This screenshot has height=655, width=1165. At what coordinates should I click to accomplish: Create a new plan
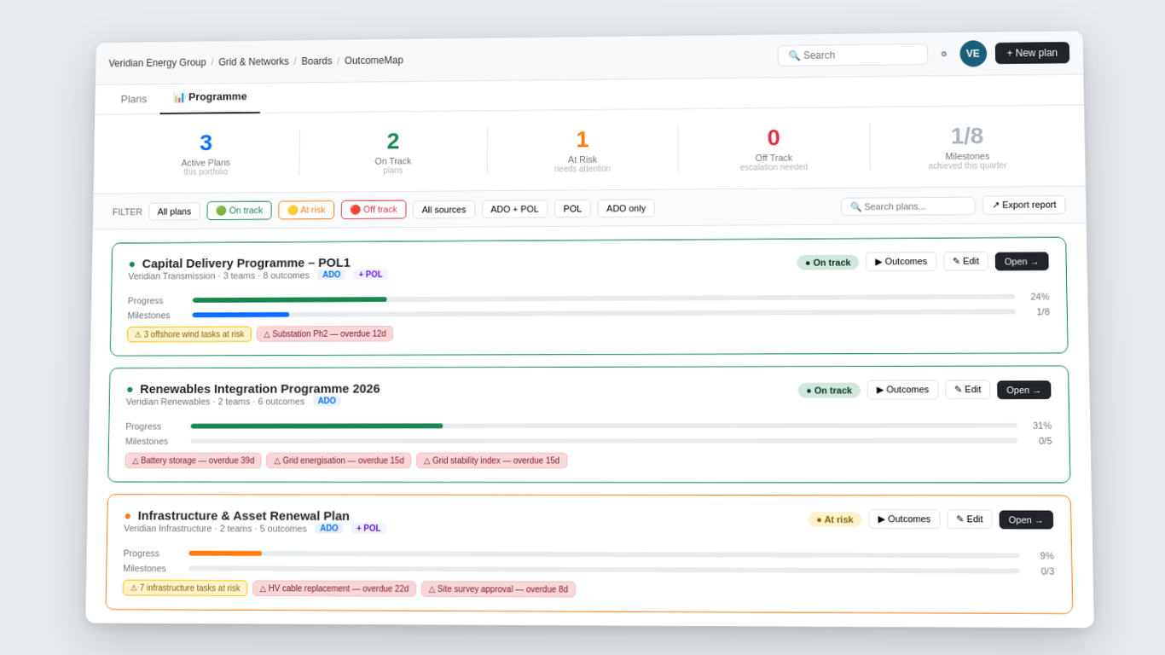pyautogui.click(x=1032, y=52)
